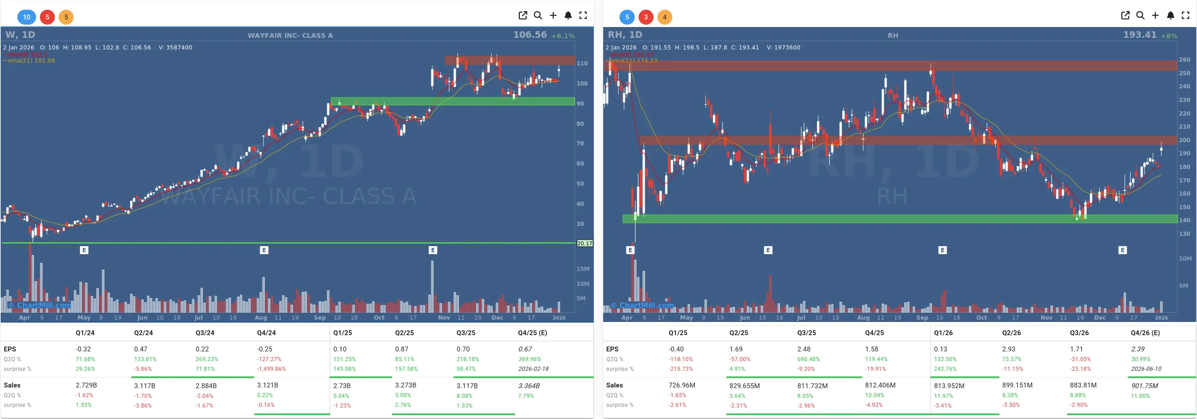Click the plus icon above the RH chart
Screen dimensions: 1197x419
tap(1156, 15)
